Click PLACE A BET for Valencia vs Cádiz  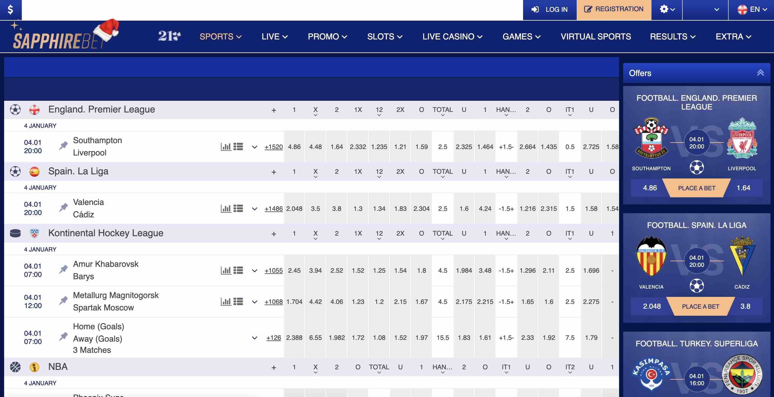(700, 307)
